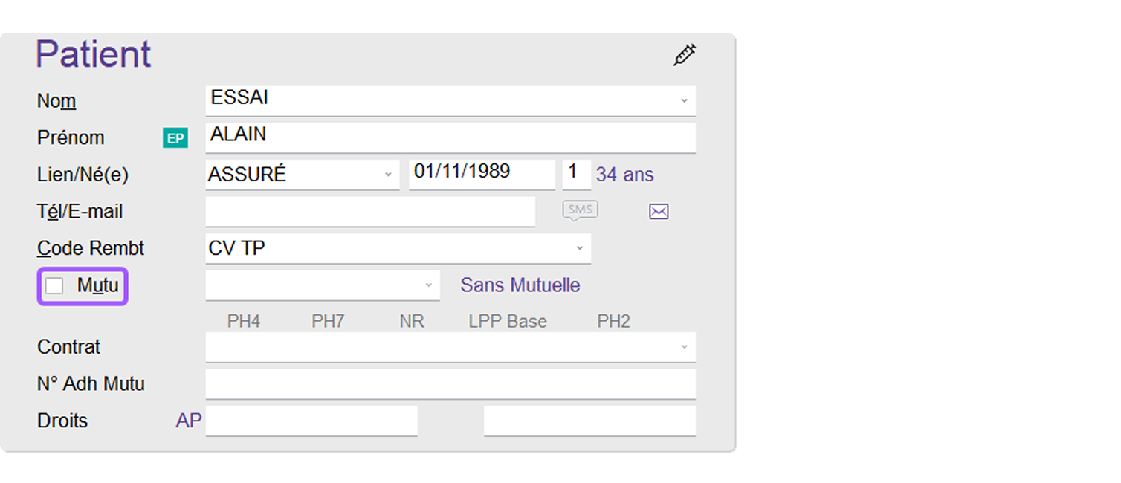Click the green EP badge icon
The height and width of the screenshot is (483, 1121).
click(x=175, y=138)
